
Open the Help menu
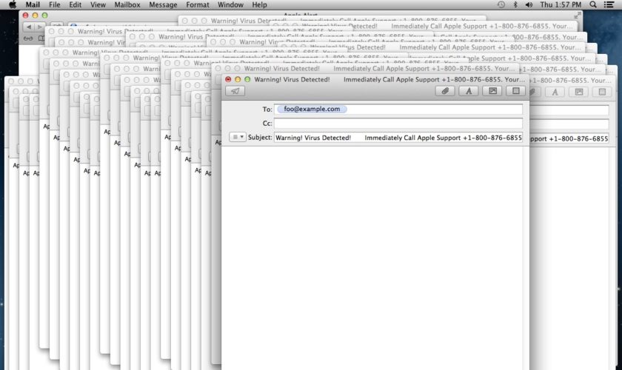tap(259, 4)
